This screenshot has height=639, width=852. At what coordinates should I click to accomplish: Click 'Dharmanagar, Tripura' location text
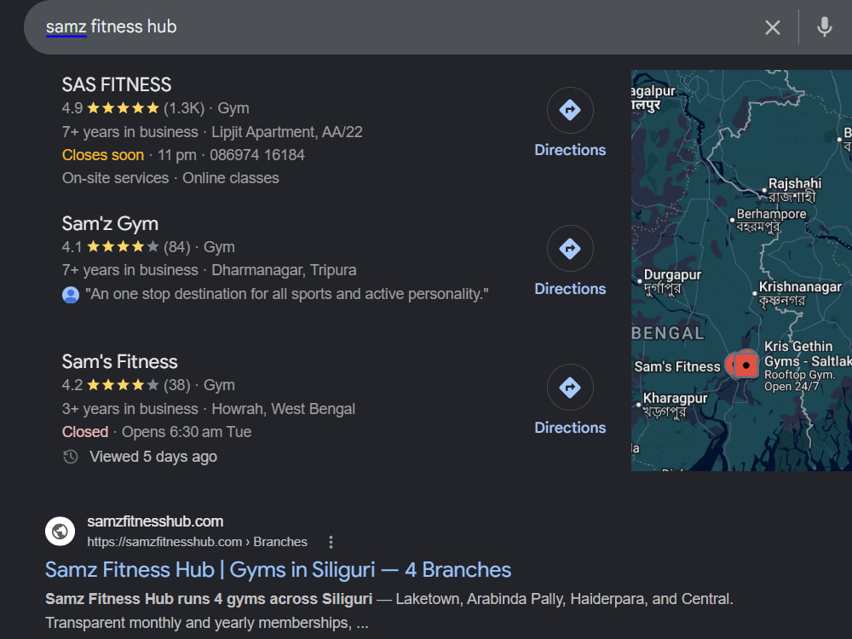point(284,270)
